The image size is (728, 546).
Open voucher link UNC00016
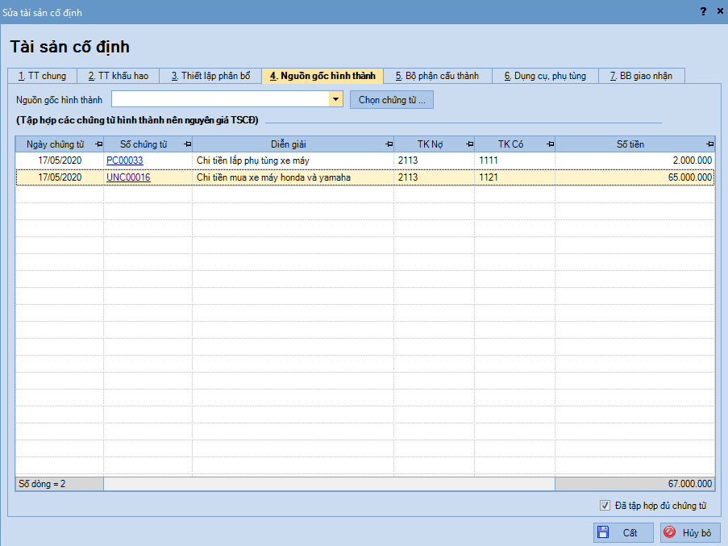129,177
